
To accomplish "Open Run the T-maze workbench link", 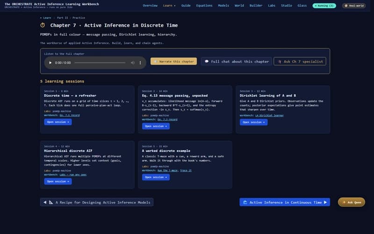I will [167, 170].
